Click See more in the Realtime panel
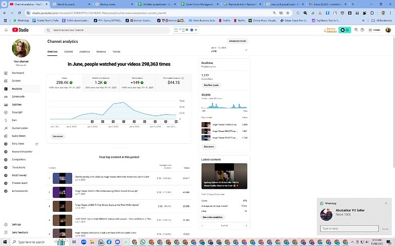Viewport: 395px width, 246px height. tap(209, 147)
